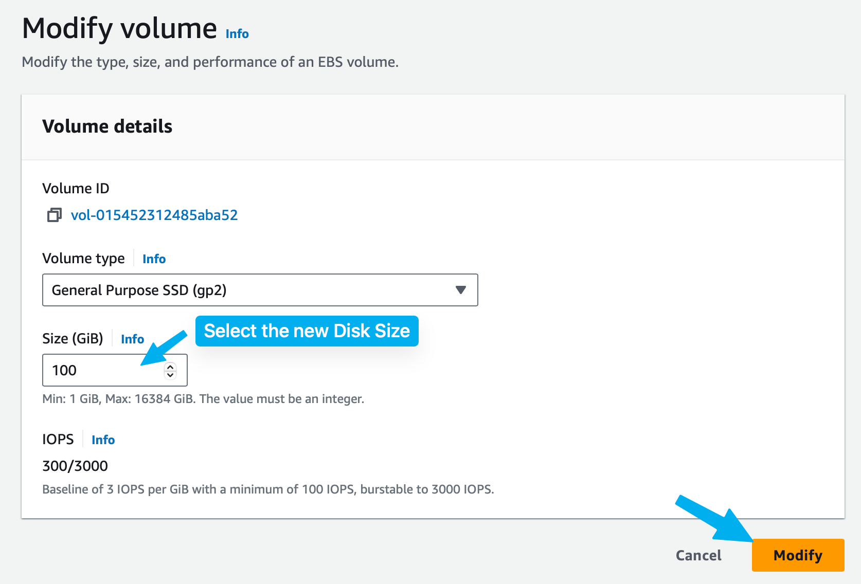Click the Min/Max size helper text
861x584 pixels.
[x=203, y=399]
